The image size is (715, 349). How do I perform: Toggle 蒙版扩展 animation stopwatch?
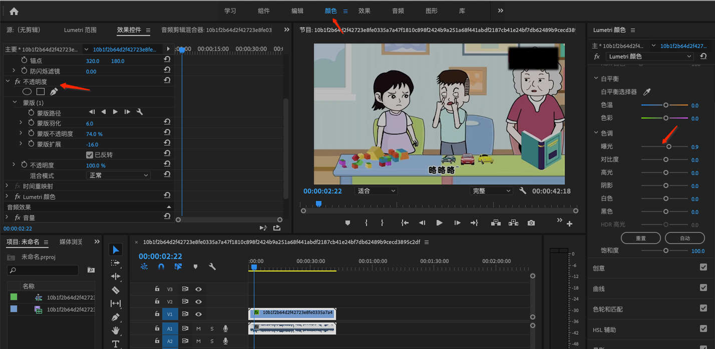click(32, 144)
